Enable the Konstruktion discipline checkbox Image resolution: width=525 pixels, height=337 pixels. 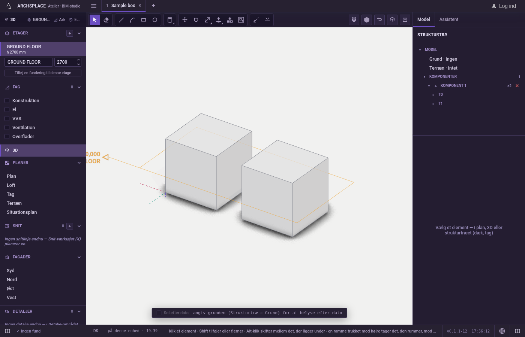[7, 100]
